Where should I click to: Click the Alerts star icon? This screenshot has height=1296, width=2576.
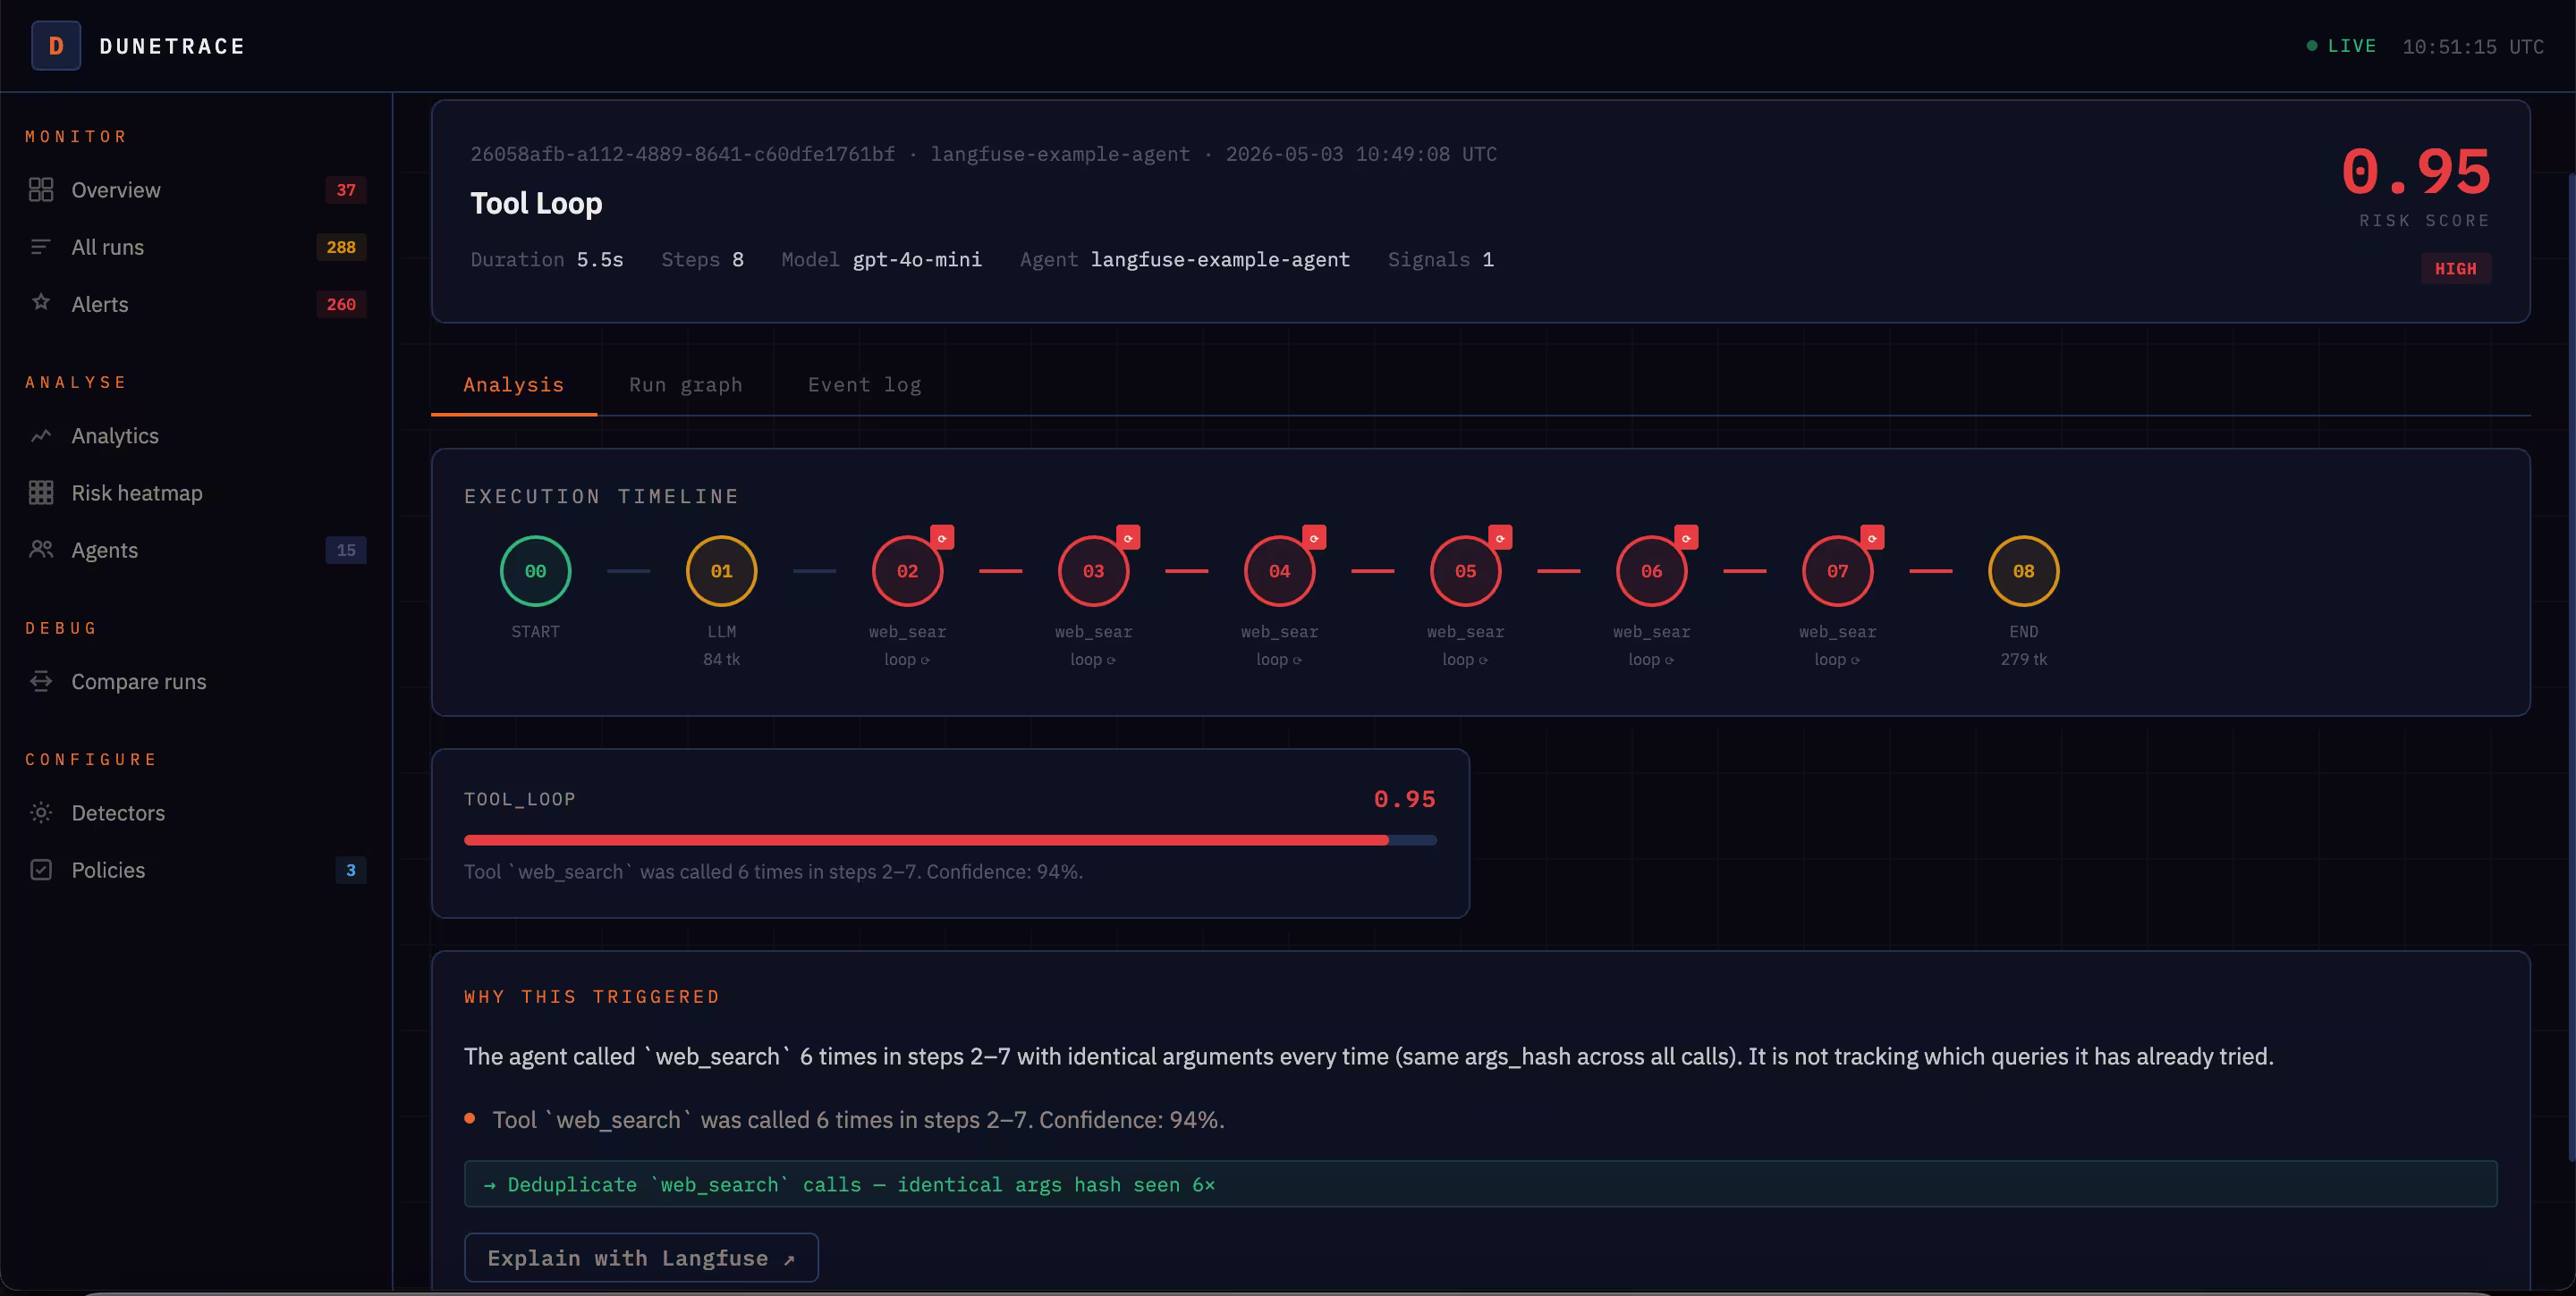coord(41,302)
